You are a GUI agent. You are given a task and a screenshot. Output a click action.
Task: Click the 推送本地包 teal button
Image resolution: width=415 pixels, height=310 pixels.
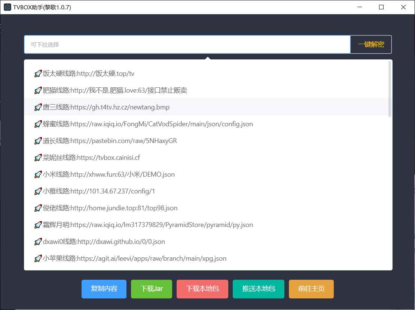click(258, 289)
